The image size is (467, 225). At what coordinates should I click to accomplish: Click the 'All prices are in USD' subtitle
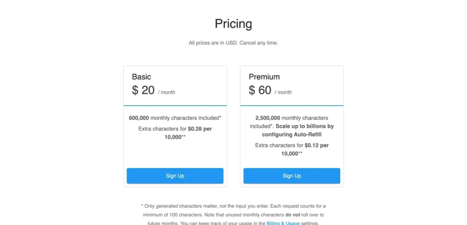pos(233,43)
